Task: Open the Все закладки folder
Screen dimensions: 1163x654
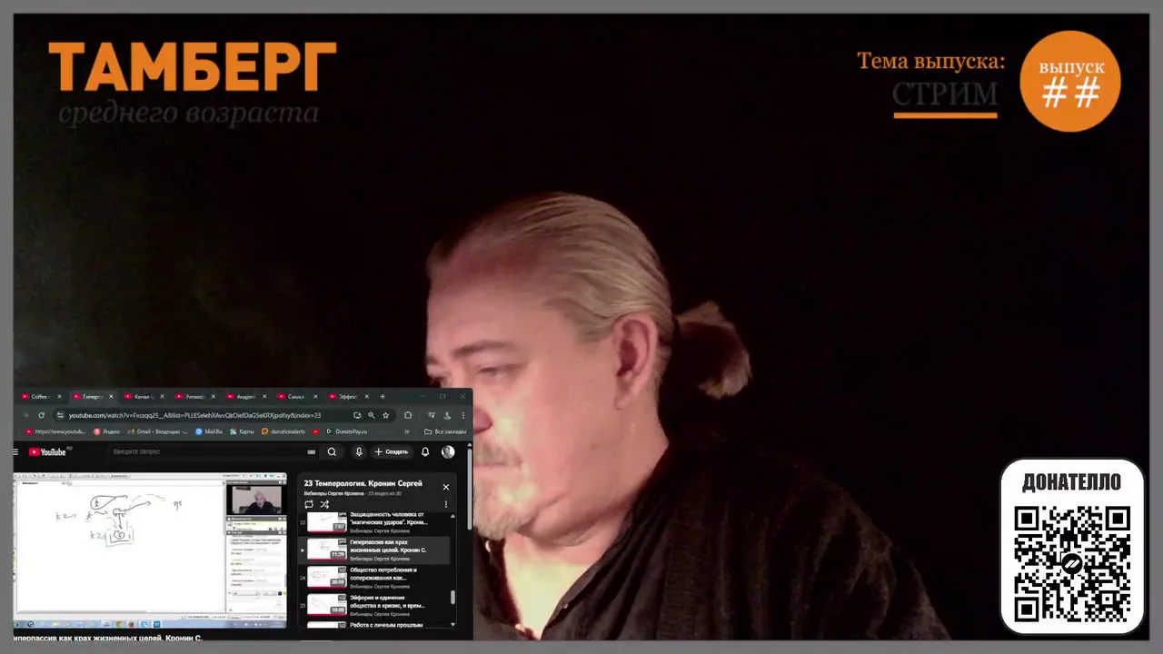Action: 445,431
